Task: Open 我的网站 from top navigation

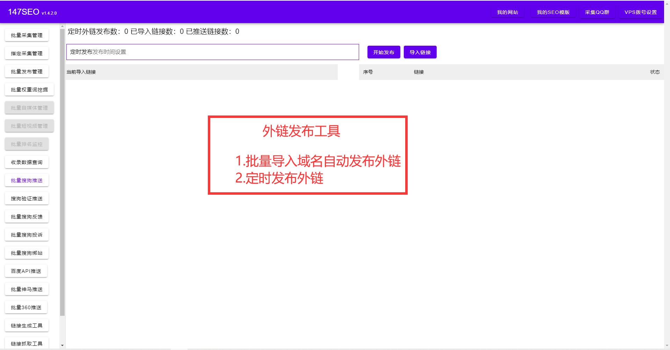Action: click(508, 12)
